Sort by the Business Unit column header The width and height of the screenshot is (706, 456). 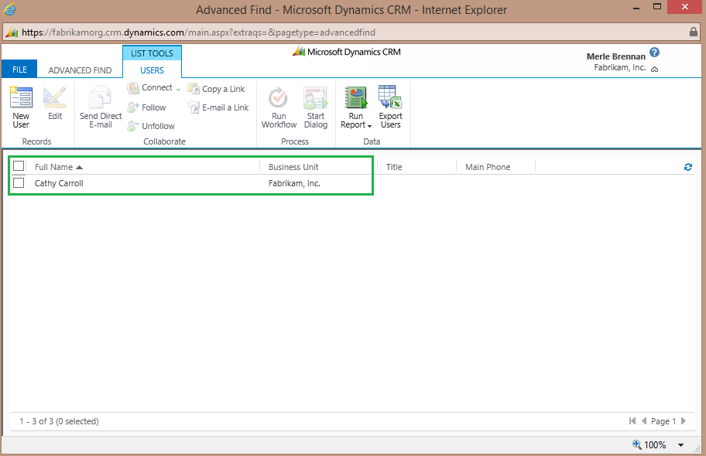(x=293, y=167)
